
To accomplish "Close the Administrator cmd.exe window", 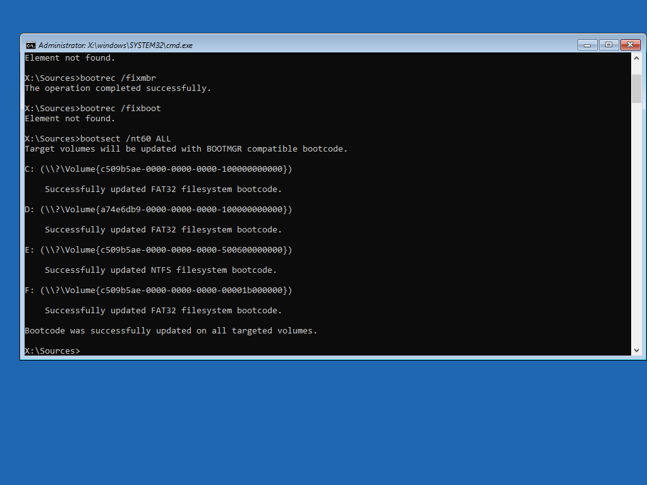I will pyautogui.click(x=630, y=45).
